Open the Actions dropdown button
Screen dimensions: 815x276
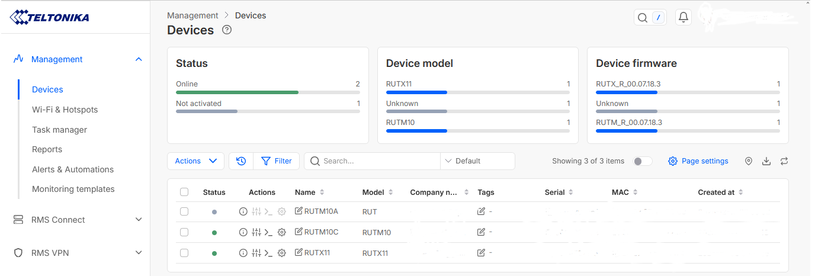tap(195, 161)
